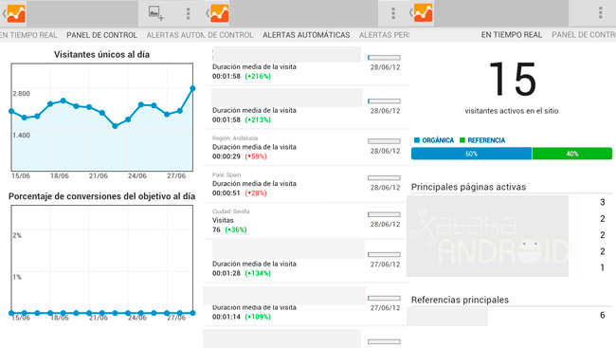Tap the 'Visitantes únicos al día' chart title

click(x=101, y=55)
